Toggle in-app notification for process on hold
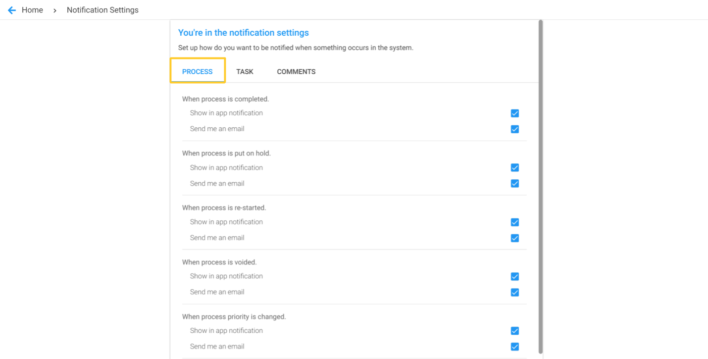This screenshot has width=708, height=359. 515,167
